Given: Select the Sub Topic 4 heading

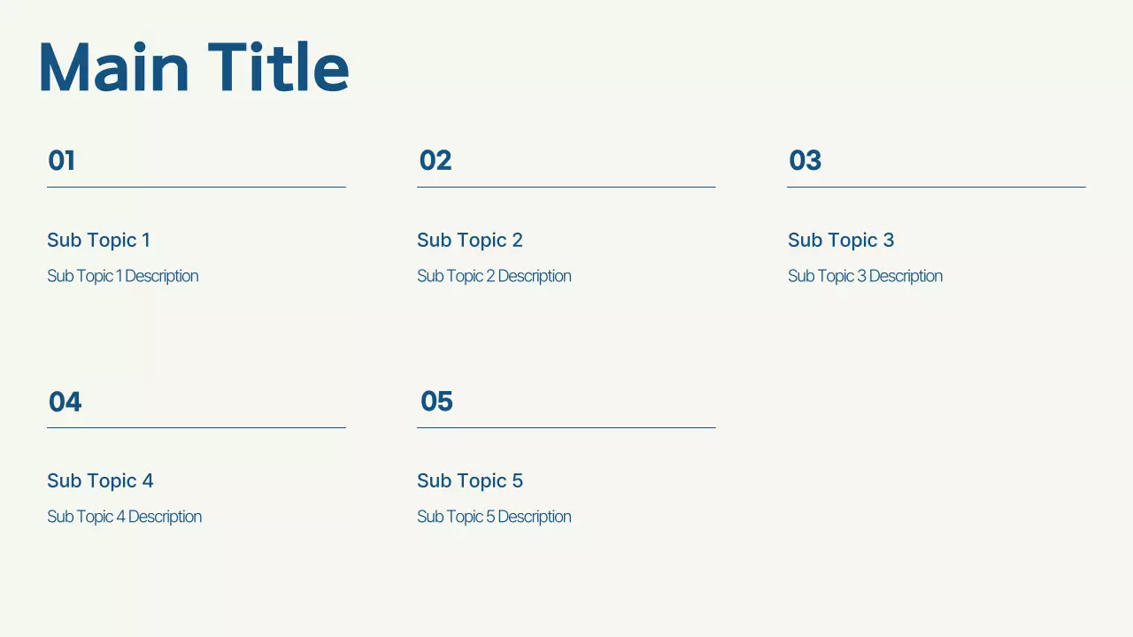Looking at the screenshot, I should point(100,480).
